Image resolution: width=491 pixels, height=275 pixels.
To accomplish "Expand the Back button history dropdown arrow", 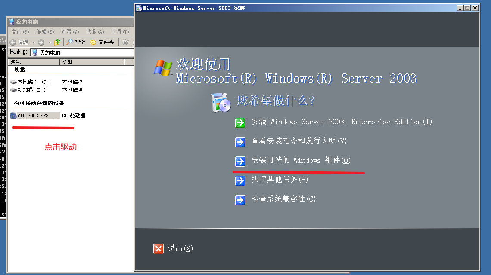I will click(x=33, y=42).
